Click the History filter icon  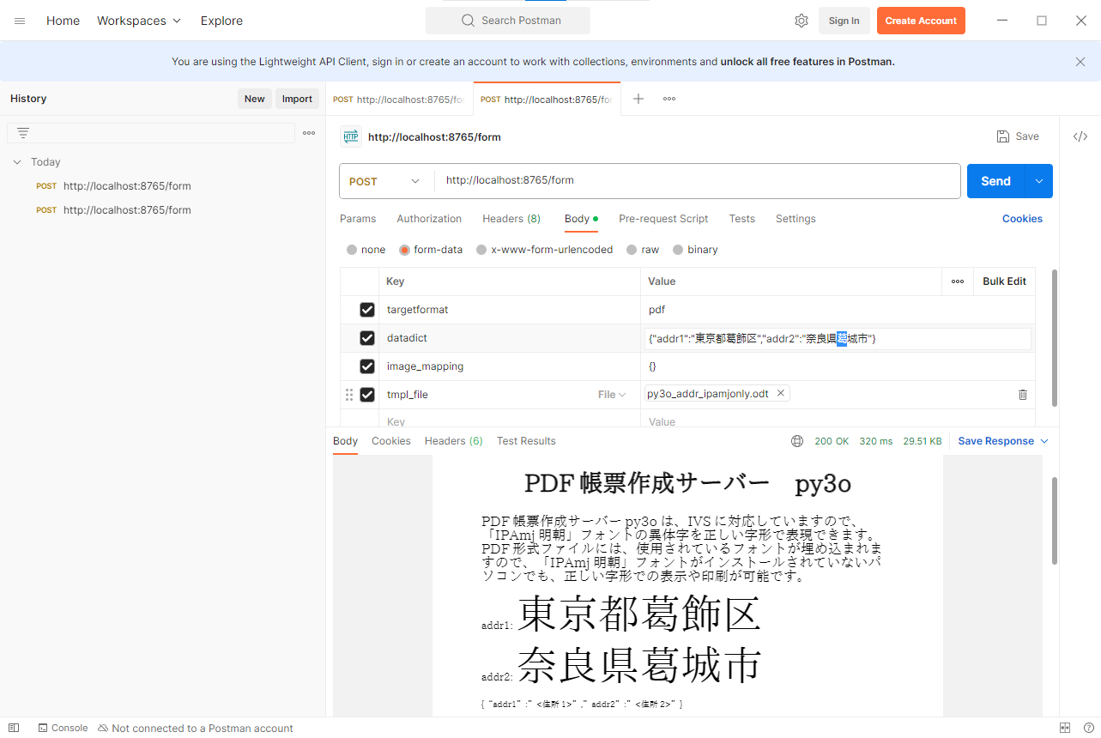click(x=23, y=133)
